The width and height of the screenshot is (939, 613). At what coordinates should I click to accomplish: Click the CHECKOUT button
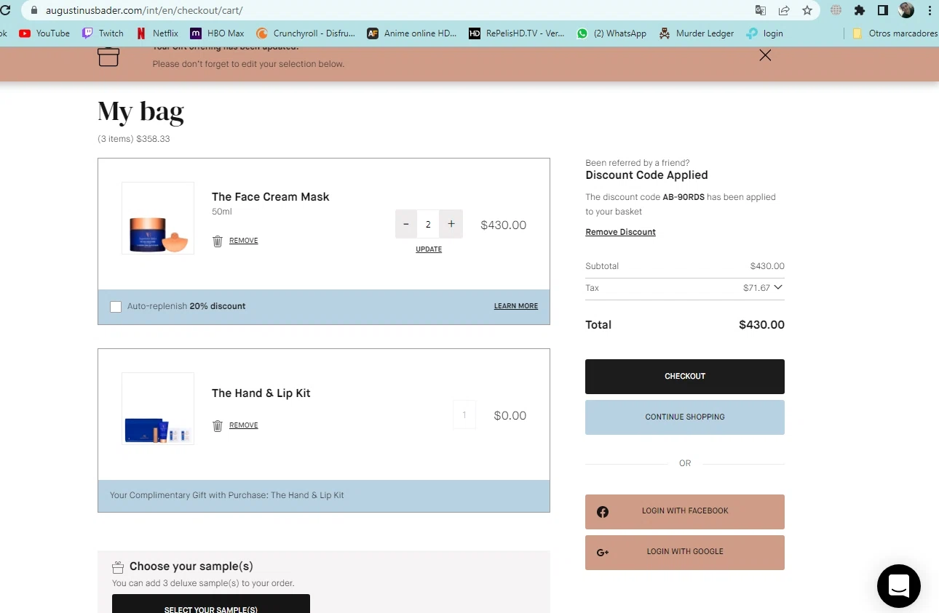coord(685,377)
